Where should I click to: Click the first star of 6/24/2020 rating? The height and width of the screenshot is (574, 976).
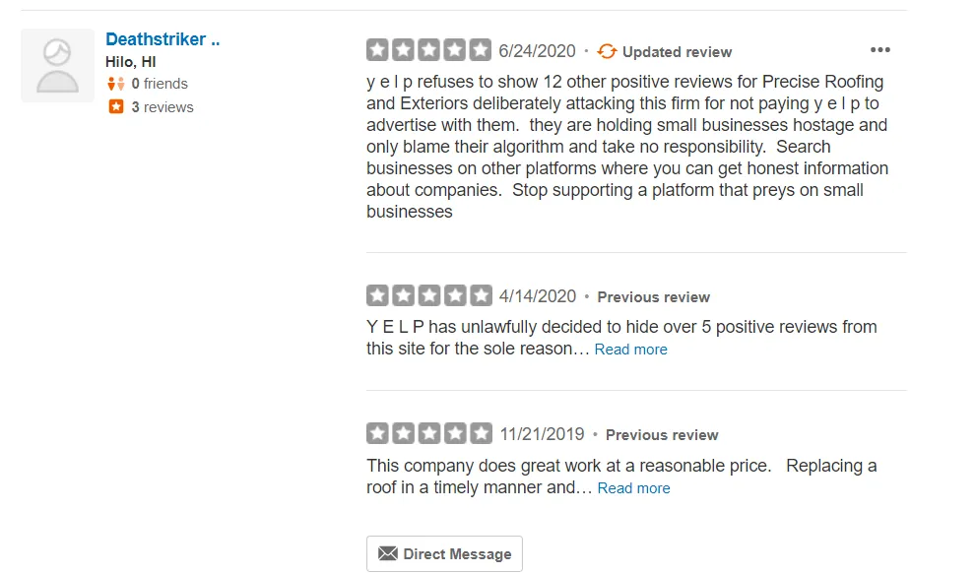pos(377,50)
